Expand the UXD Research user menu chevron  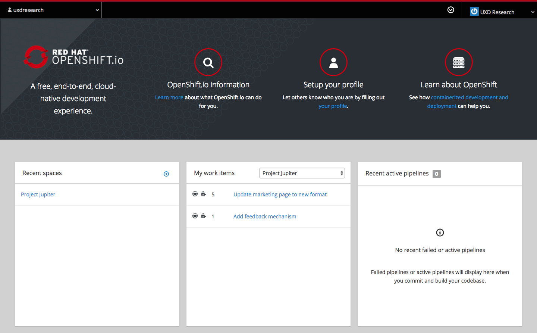(533, 12)
